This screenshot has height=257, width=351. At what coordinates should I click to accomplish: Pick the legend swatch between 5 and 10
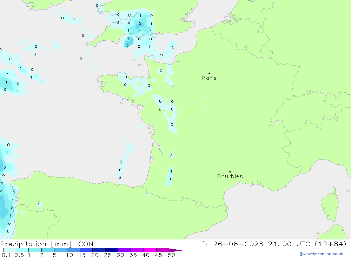(x=60, y=250)
